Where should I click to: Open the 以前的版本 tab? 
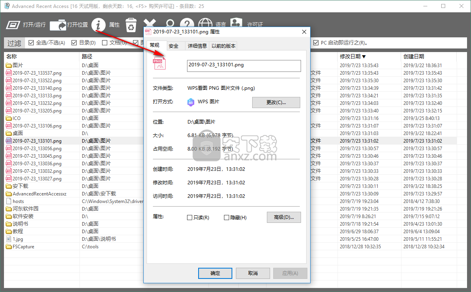click(223, 46)
